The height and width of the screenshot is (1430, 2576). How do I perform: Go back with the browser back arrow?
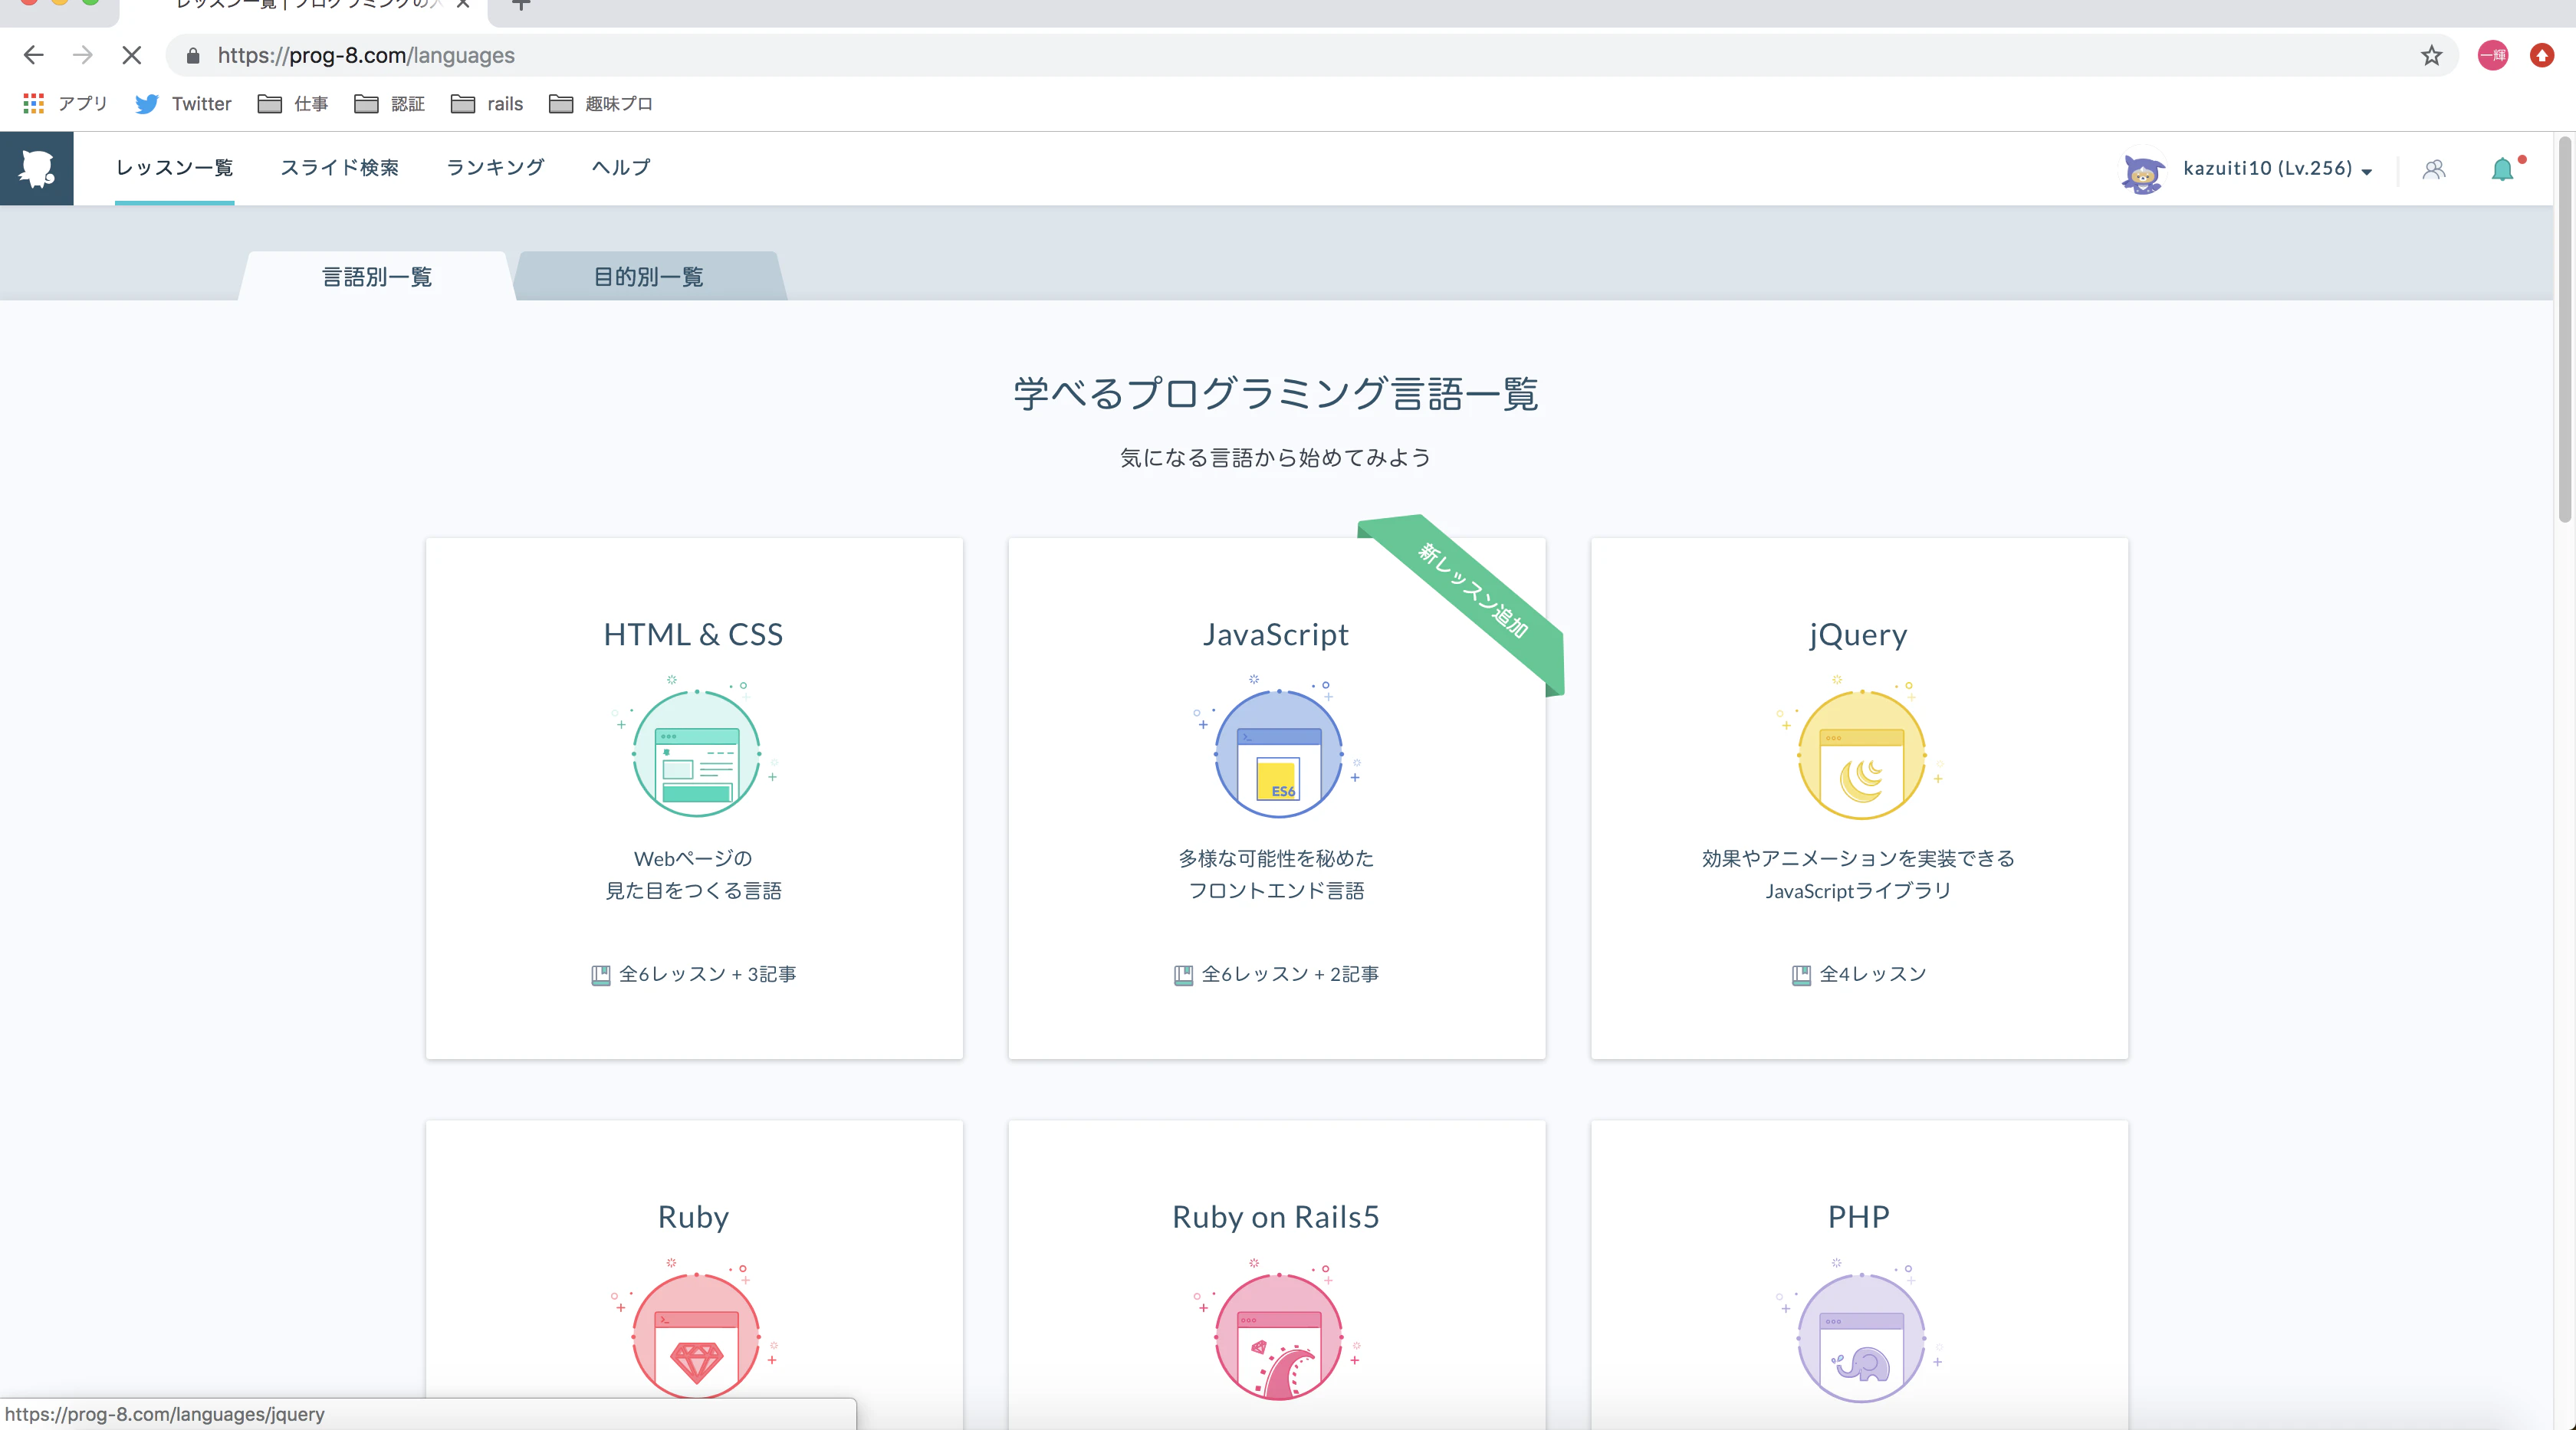coord(33,55)
